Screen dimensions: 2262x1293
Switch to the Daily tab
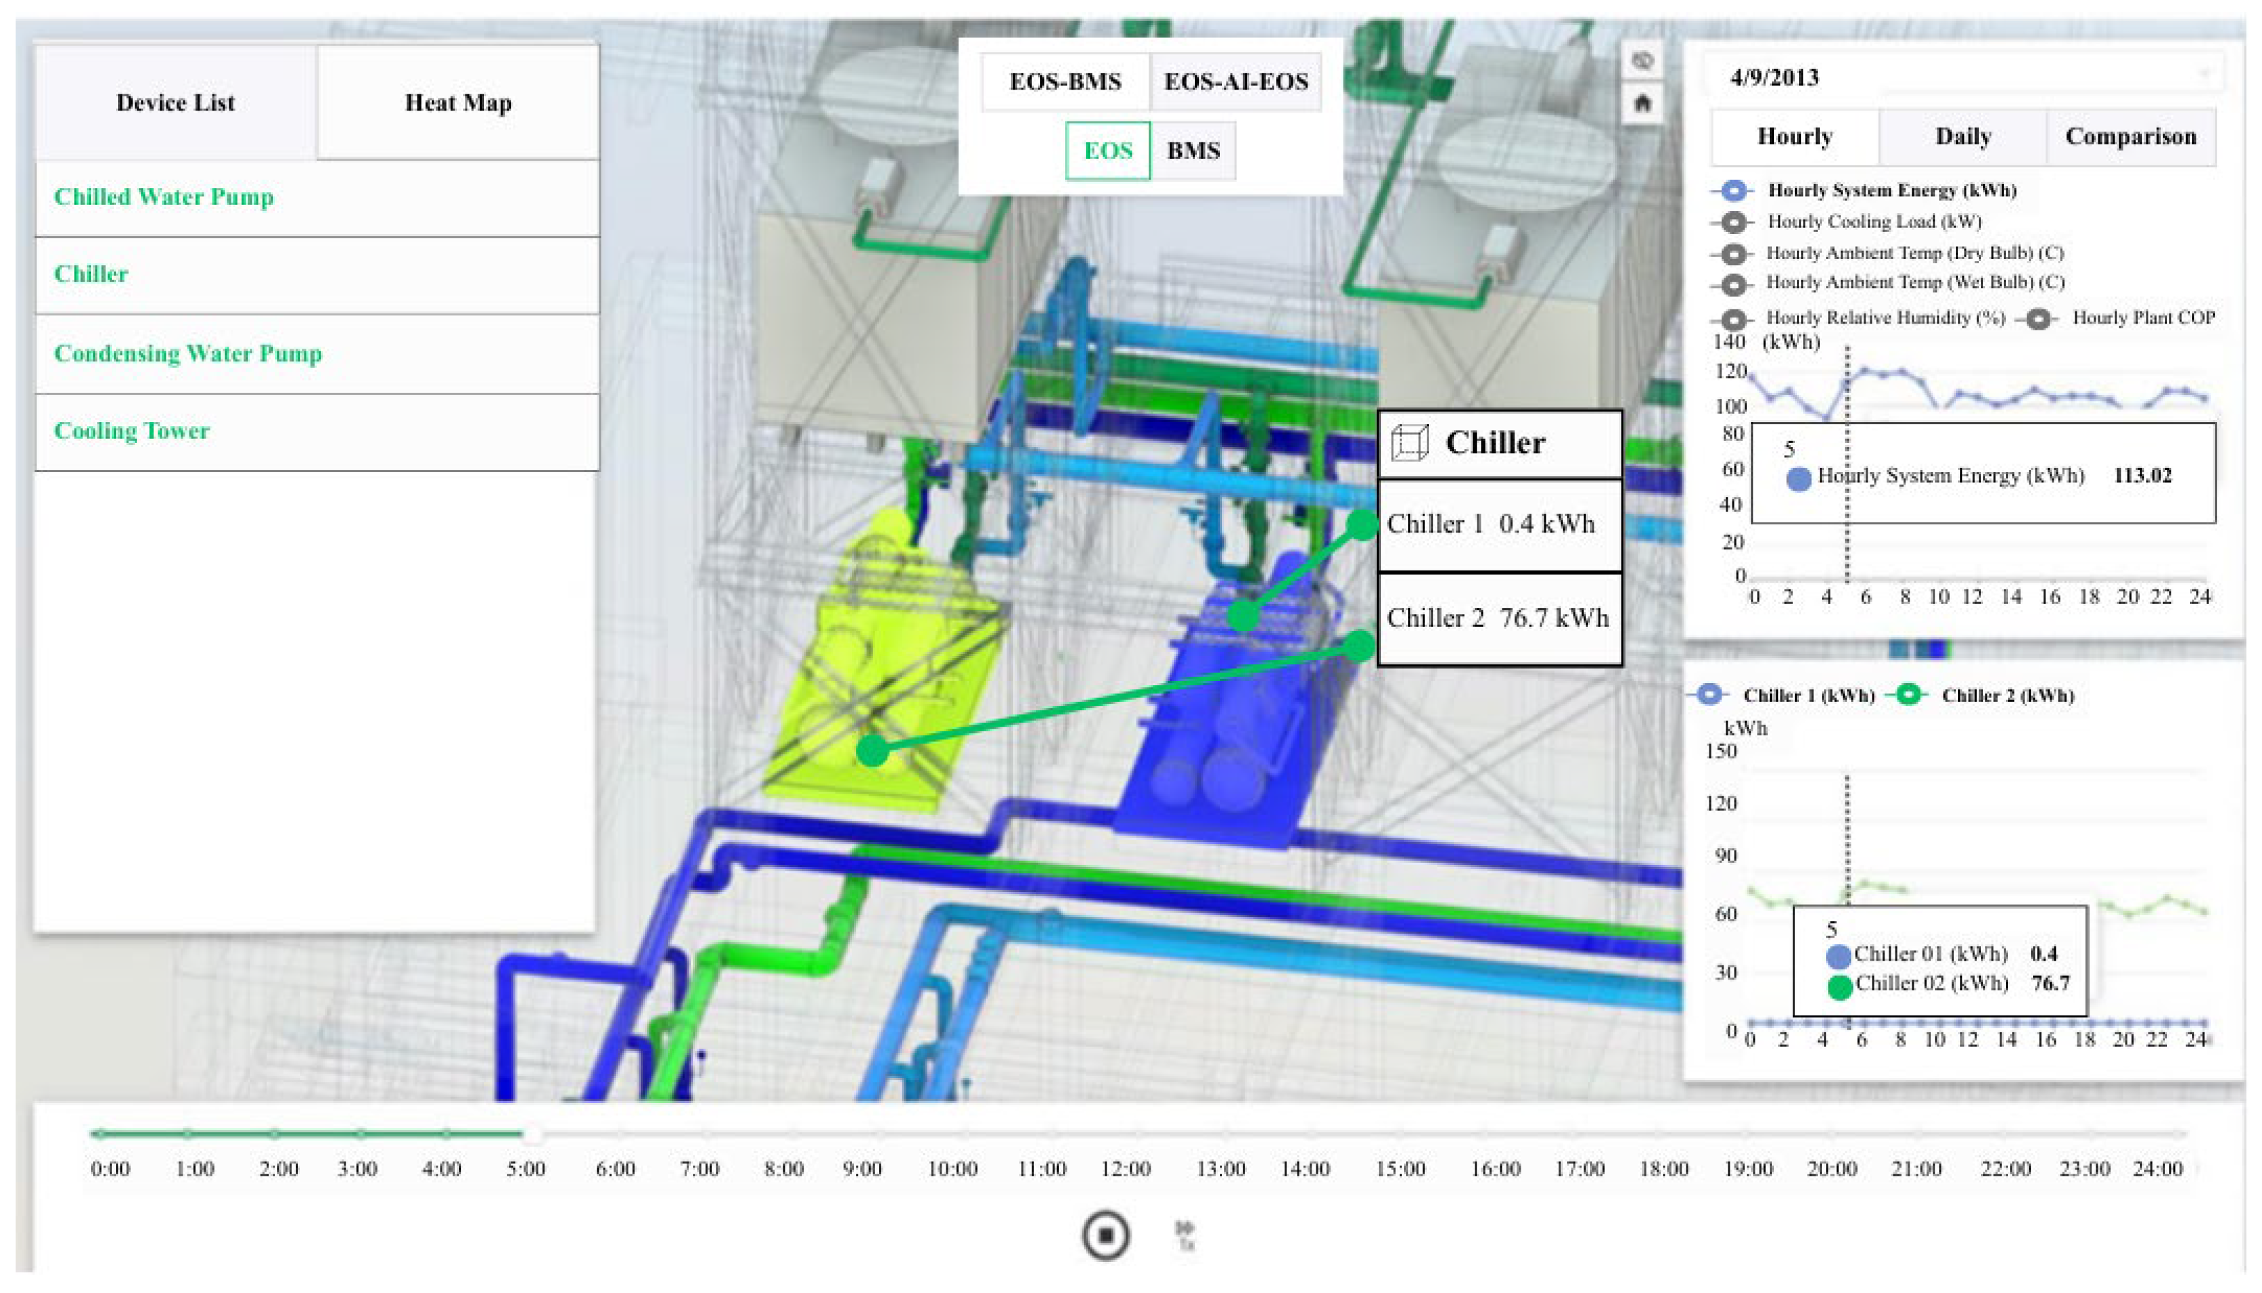click(1962, 137)
